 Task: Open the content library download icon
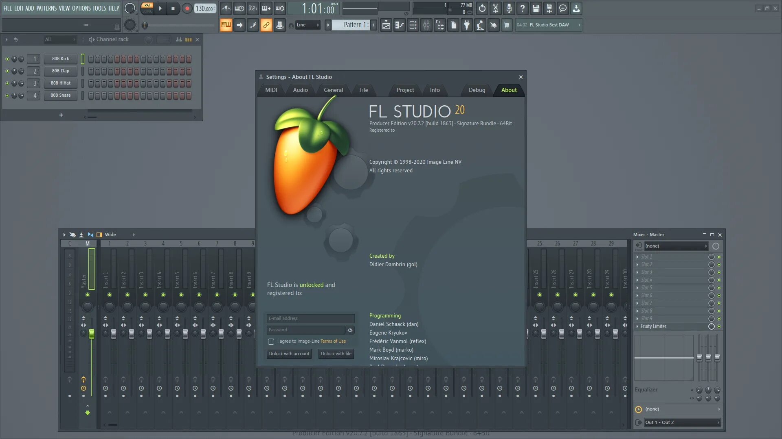click(x=576, y=8)
